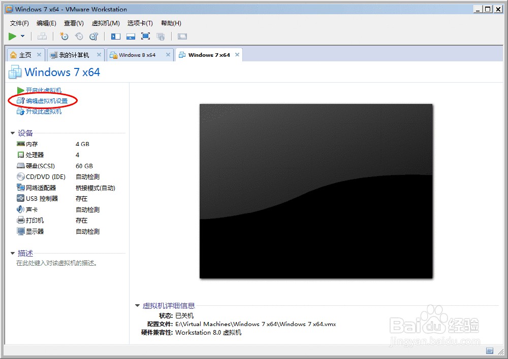Close the 我的计算机 tab
The image size is (508, 359).
click(99, 55)
